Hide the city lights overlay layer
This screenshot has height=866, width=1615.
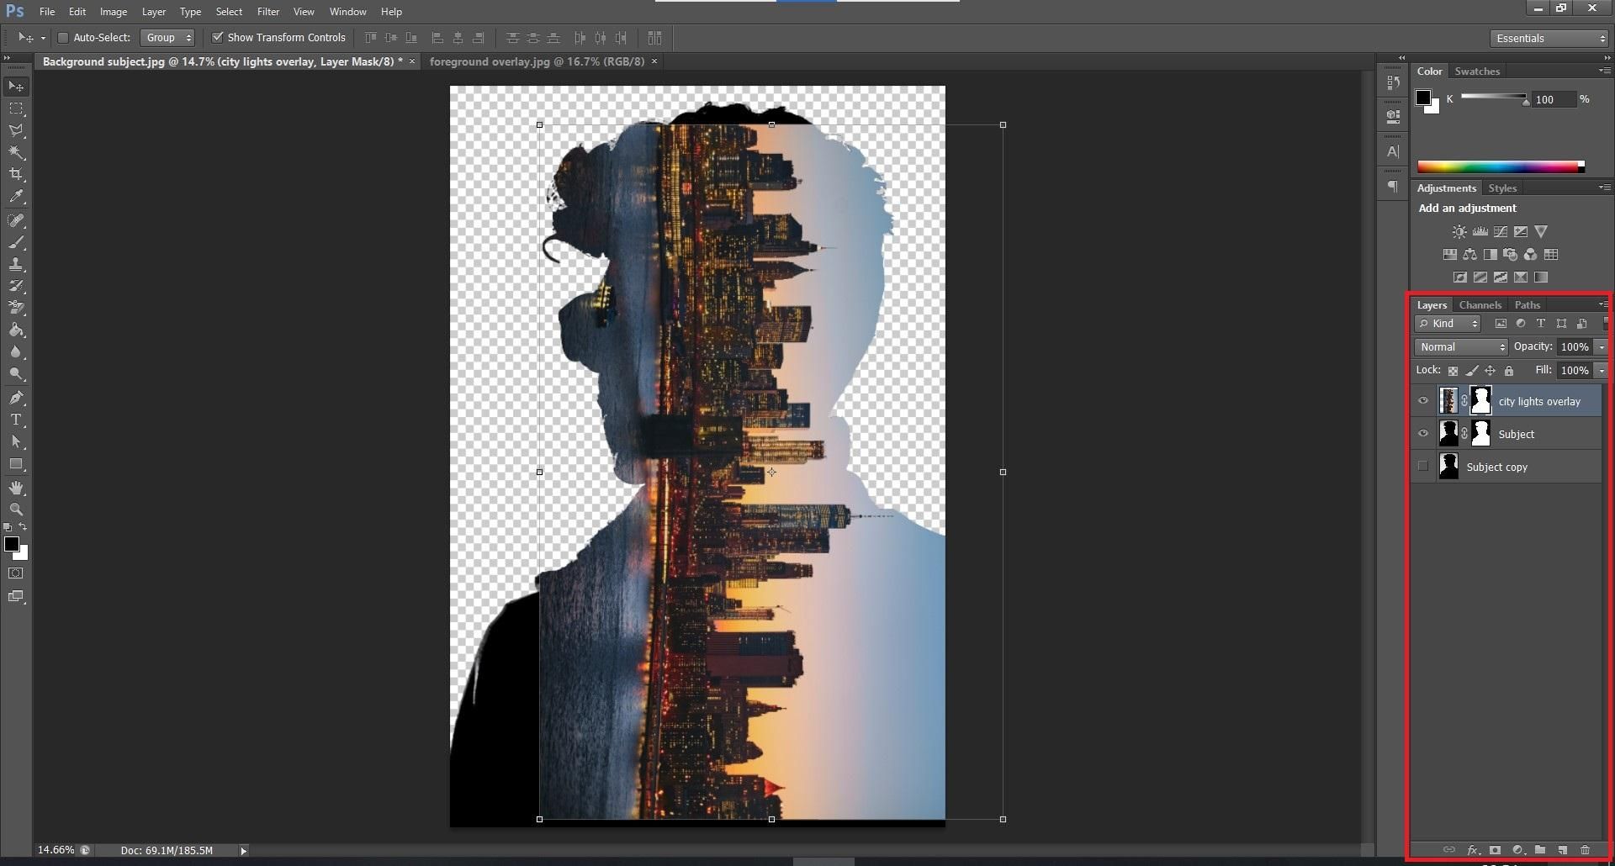[x=1423, y=400]
